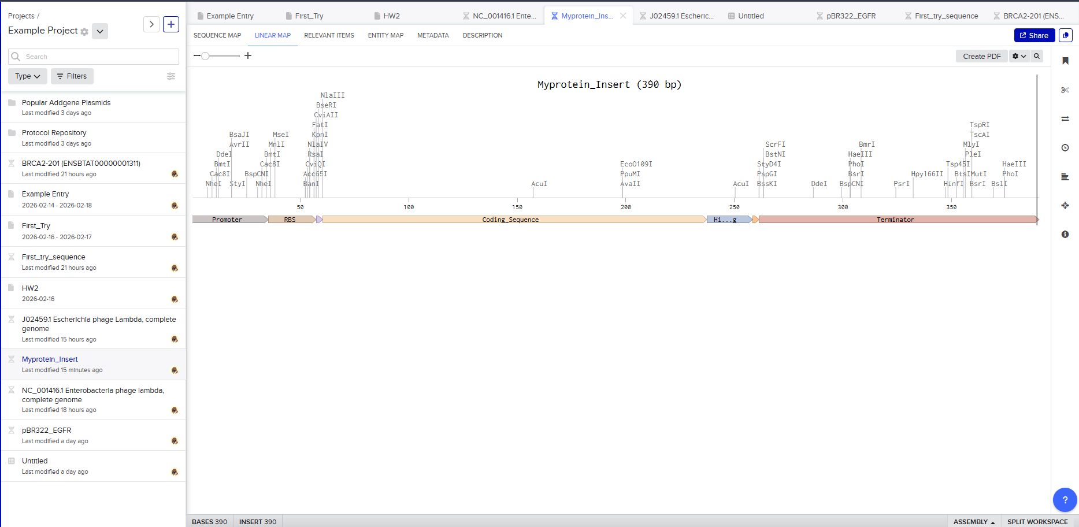Image resolution: width=1079 pixels, height=527 pixels.
Task: Switch to the SEQUENCE MAP tab
Action: (217, 36)
